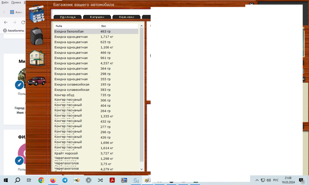309x185 pixels.
Task: Select Черепахоголов 1,298 кг row
Action: click(x=96, y=159)
